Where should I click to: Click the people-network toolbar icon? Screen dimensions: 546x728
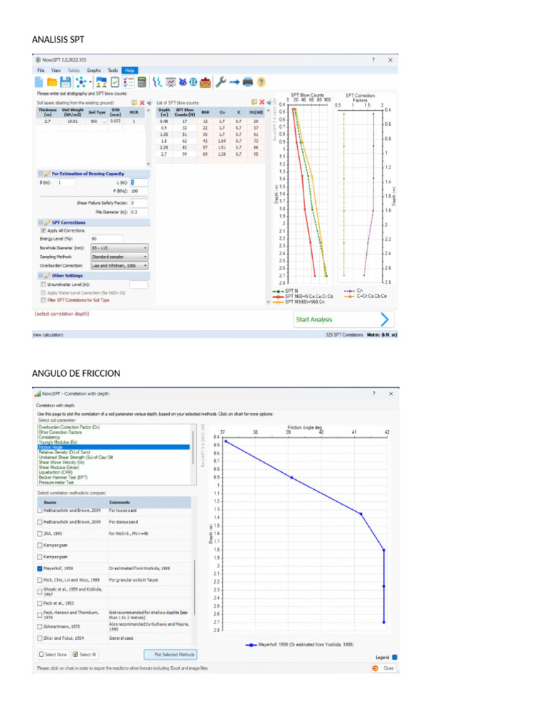101,82
